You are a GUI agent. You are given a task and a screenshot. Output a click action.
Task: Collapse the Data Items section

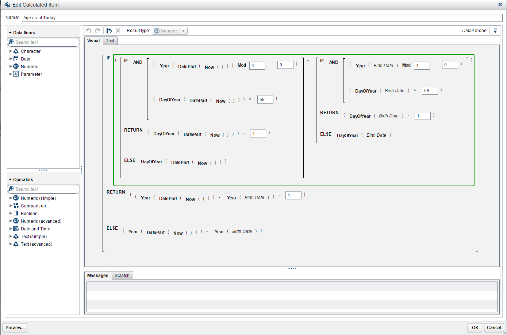click(x=10, y=33)
